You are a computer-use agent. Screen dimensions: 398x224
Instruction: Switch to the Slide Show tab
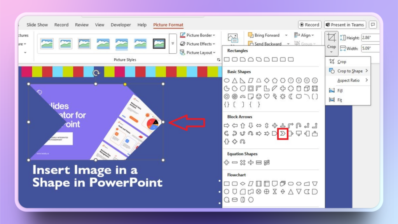pos(37,25)
